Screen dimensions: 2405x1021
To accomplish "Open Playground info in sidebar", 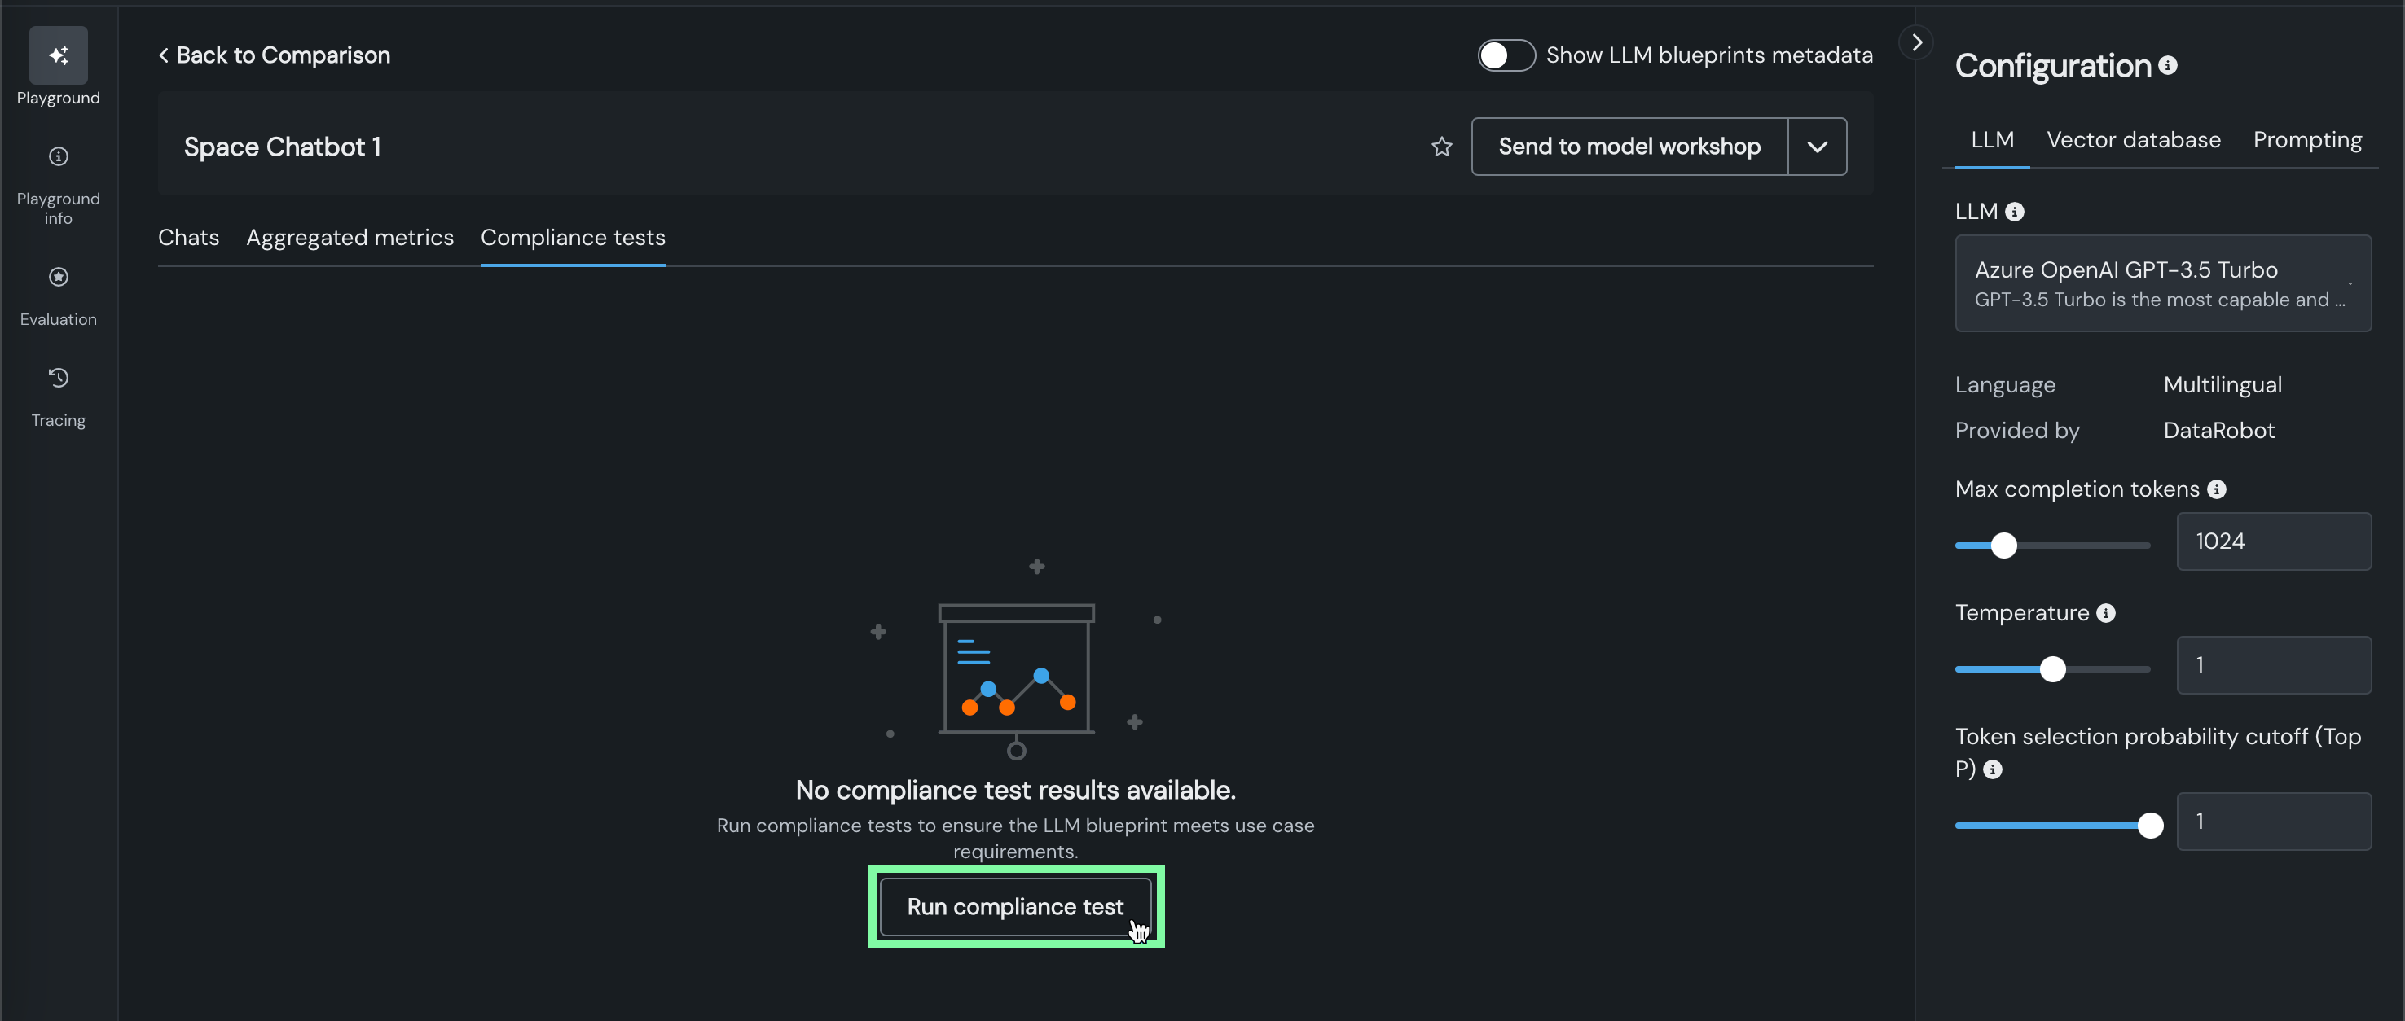I will pyautogui.click(x=58, y=157).
